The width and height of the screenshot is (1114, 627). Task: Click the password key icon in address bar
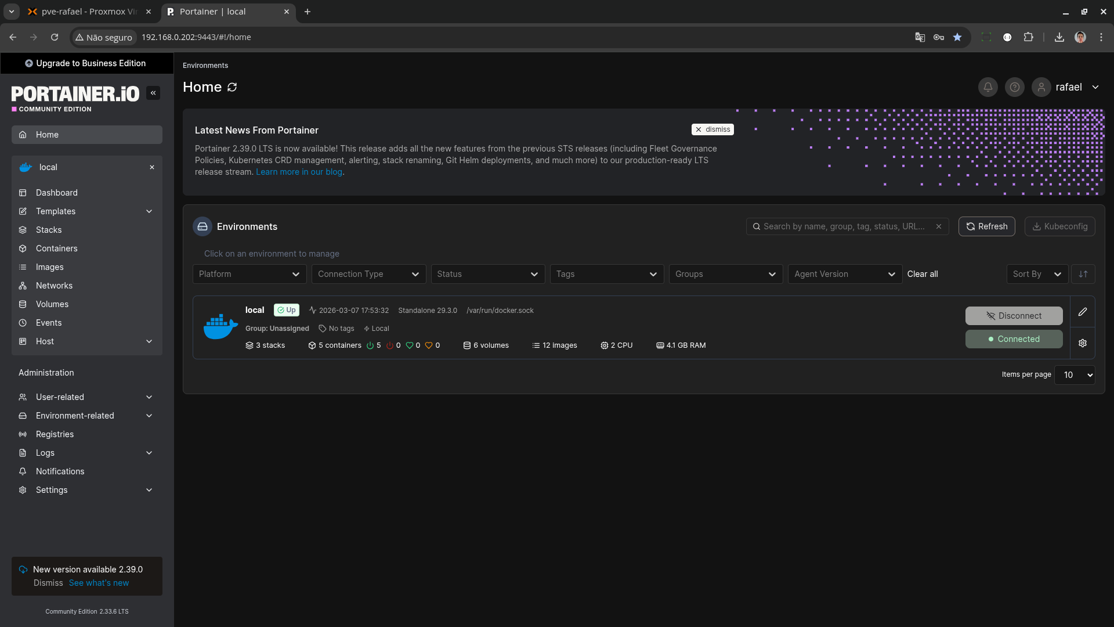939,37
